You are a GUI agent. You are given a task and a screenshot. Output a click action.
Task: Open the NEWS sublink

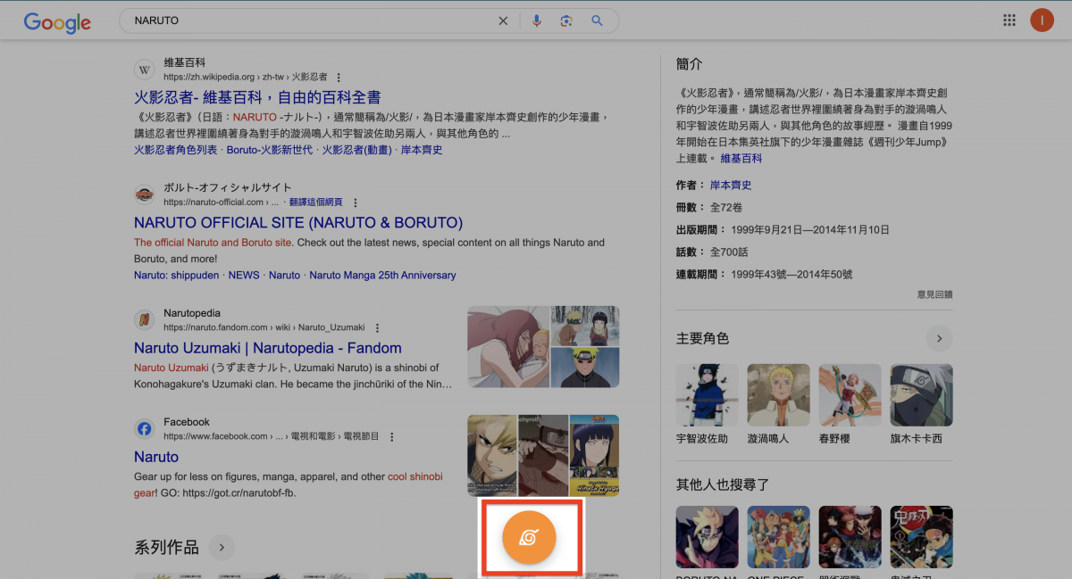pos(244,275)
